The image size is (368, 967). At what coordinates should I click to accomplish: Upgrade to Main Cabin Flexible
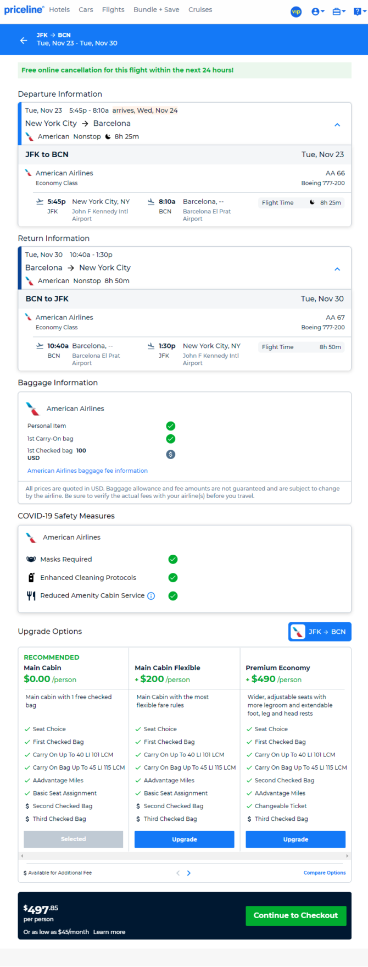[185, 839]
